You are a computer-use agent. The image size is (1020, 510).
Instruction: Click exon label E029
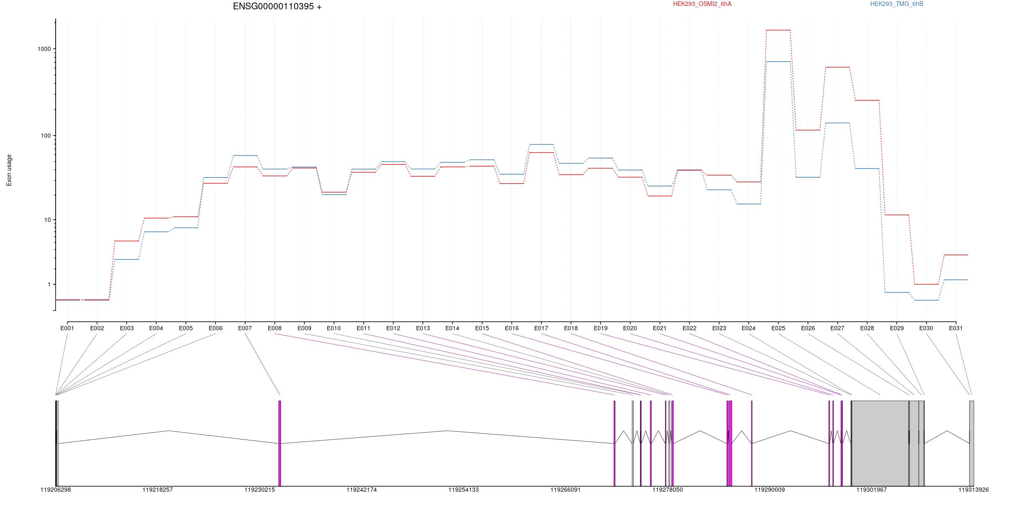897,328
